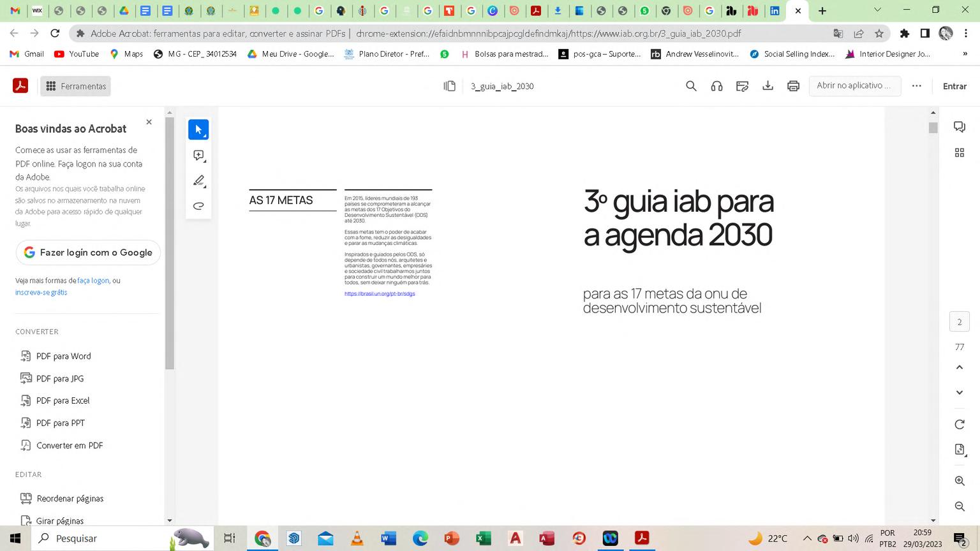Toggle the page panel icon beside filename

[450, 86]
